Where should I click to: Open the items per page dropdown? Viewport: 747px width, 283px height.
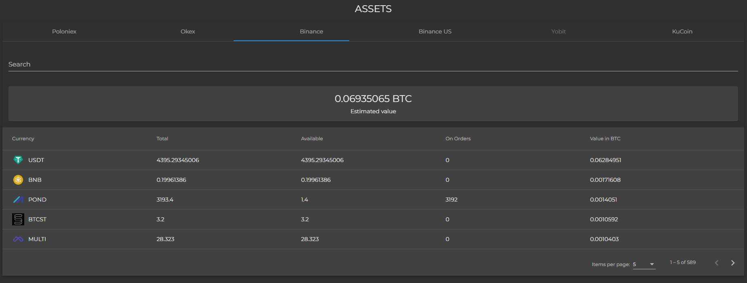[644, 264]
